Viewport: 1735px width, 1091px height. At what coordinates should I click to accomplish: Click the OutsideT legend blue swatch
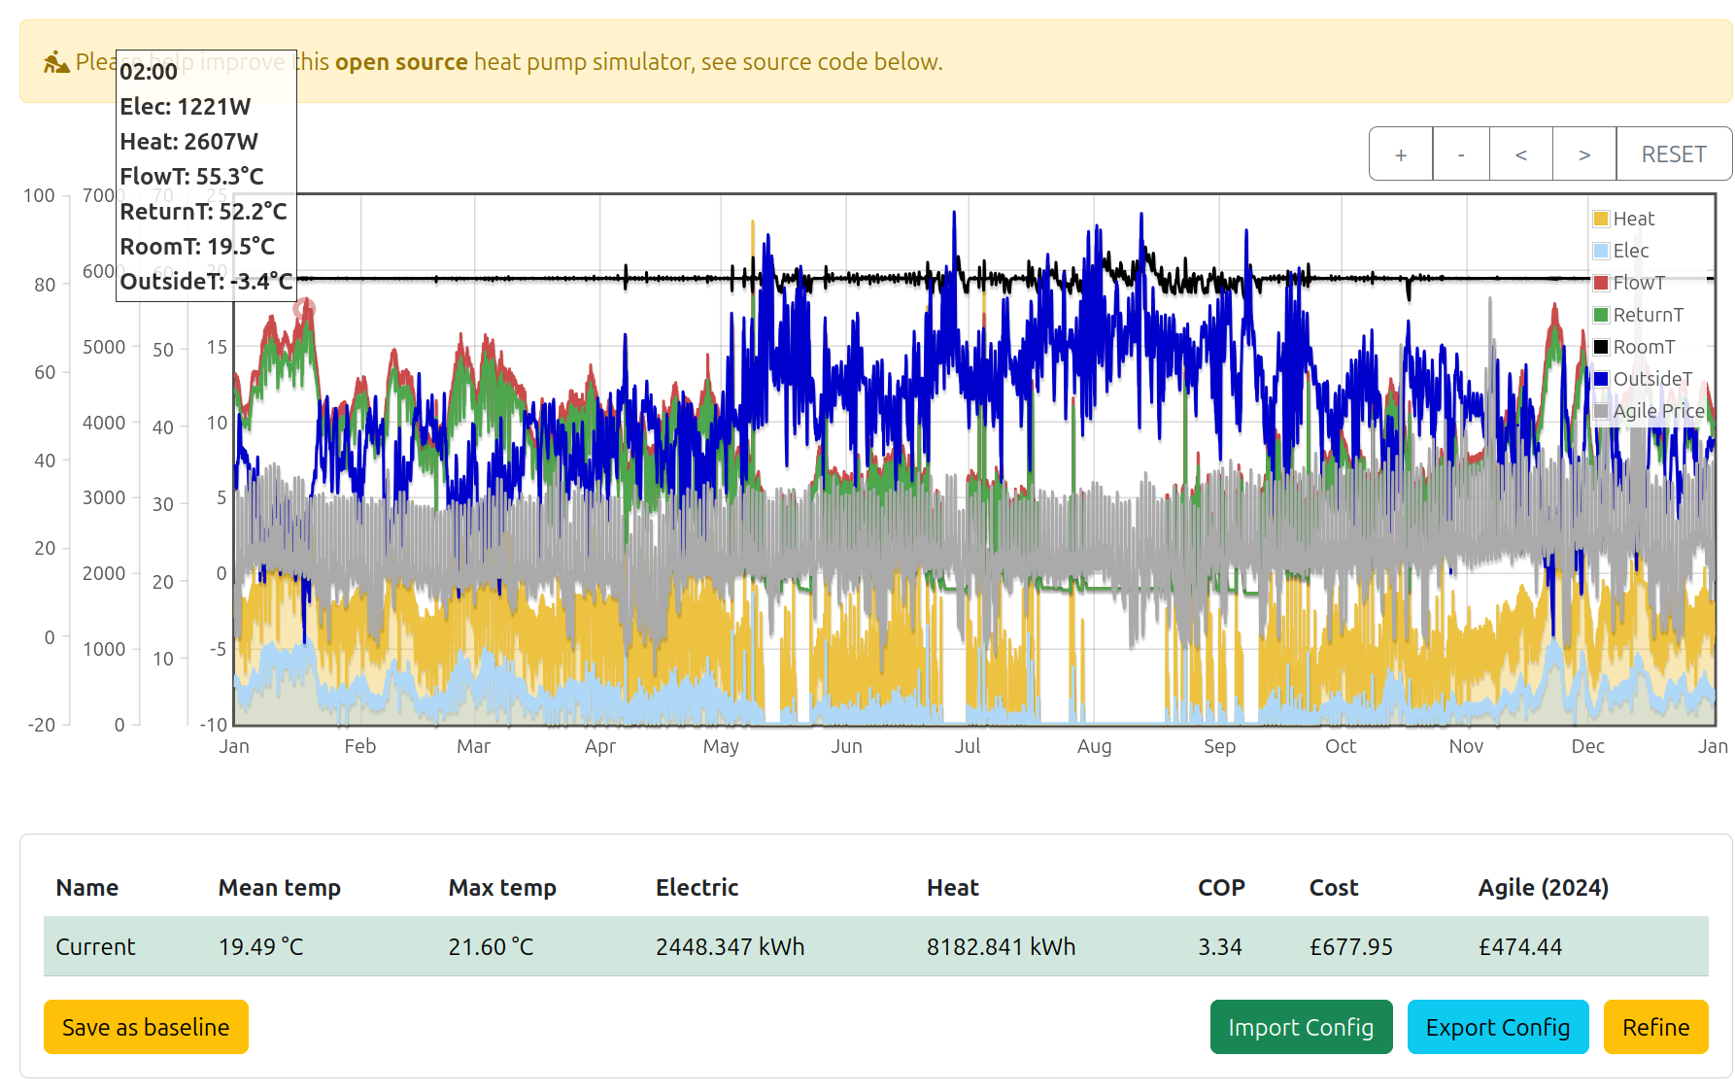pos(1601,379)
